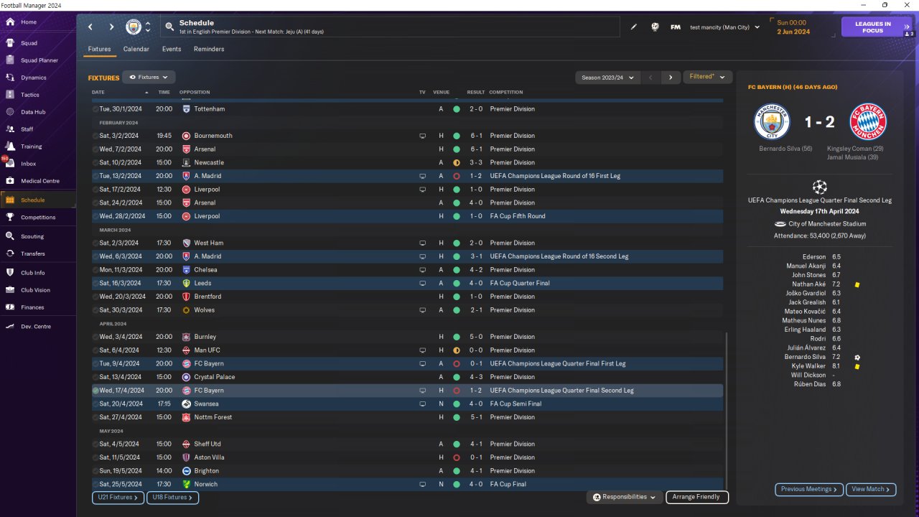919x517 pixels.
Task: Tick the checkbox for Sun 19/5/2024 fixture
Action: coord(95,471)
